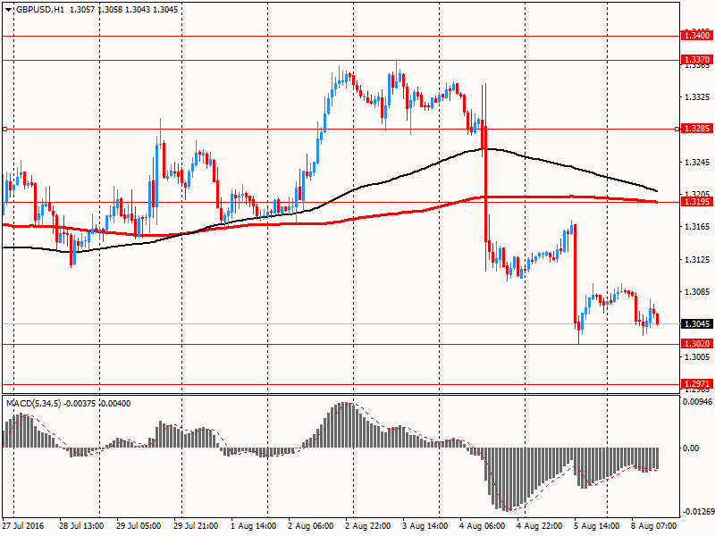Select the 5 Aug 14:00 time label
Image resolution: width=715 pixels, height=536 pixels.
point(596,526)
